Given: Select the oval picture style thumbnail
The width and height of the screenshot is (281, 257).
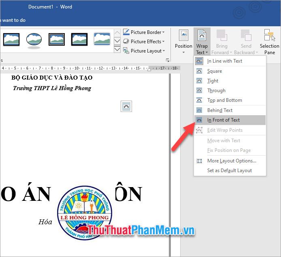Looking at the screenshot, I should (x=34, y=39).
